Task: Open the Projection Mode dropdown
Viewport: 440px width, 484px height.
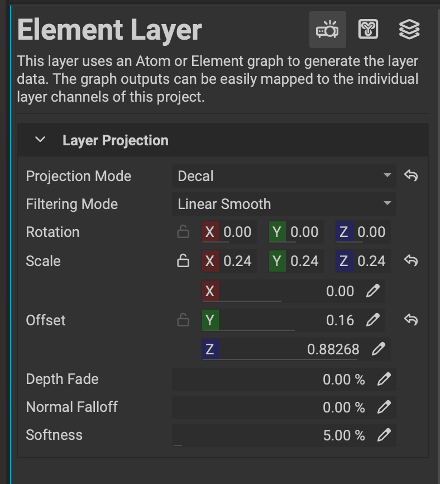Action: coord(284,176)
